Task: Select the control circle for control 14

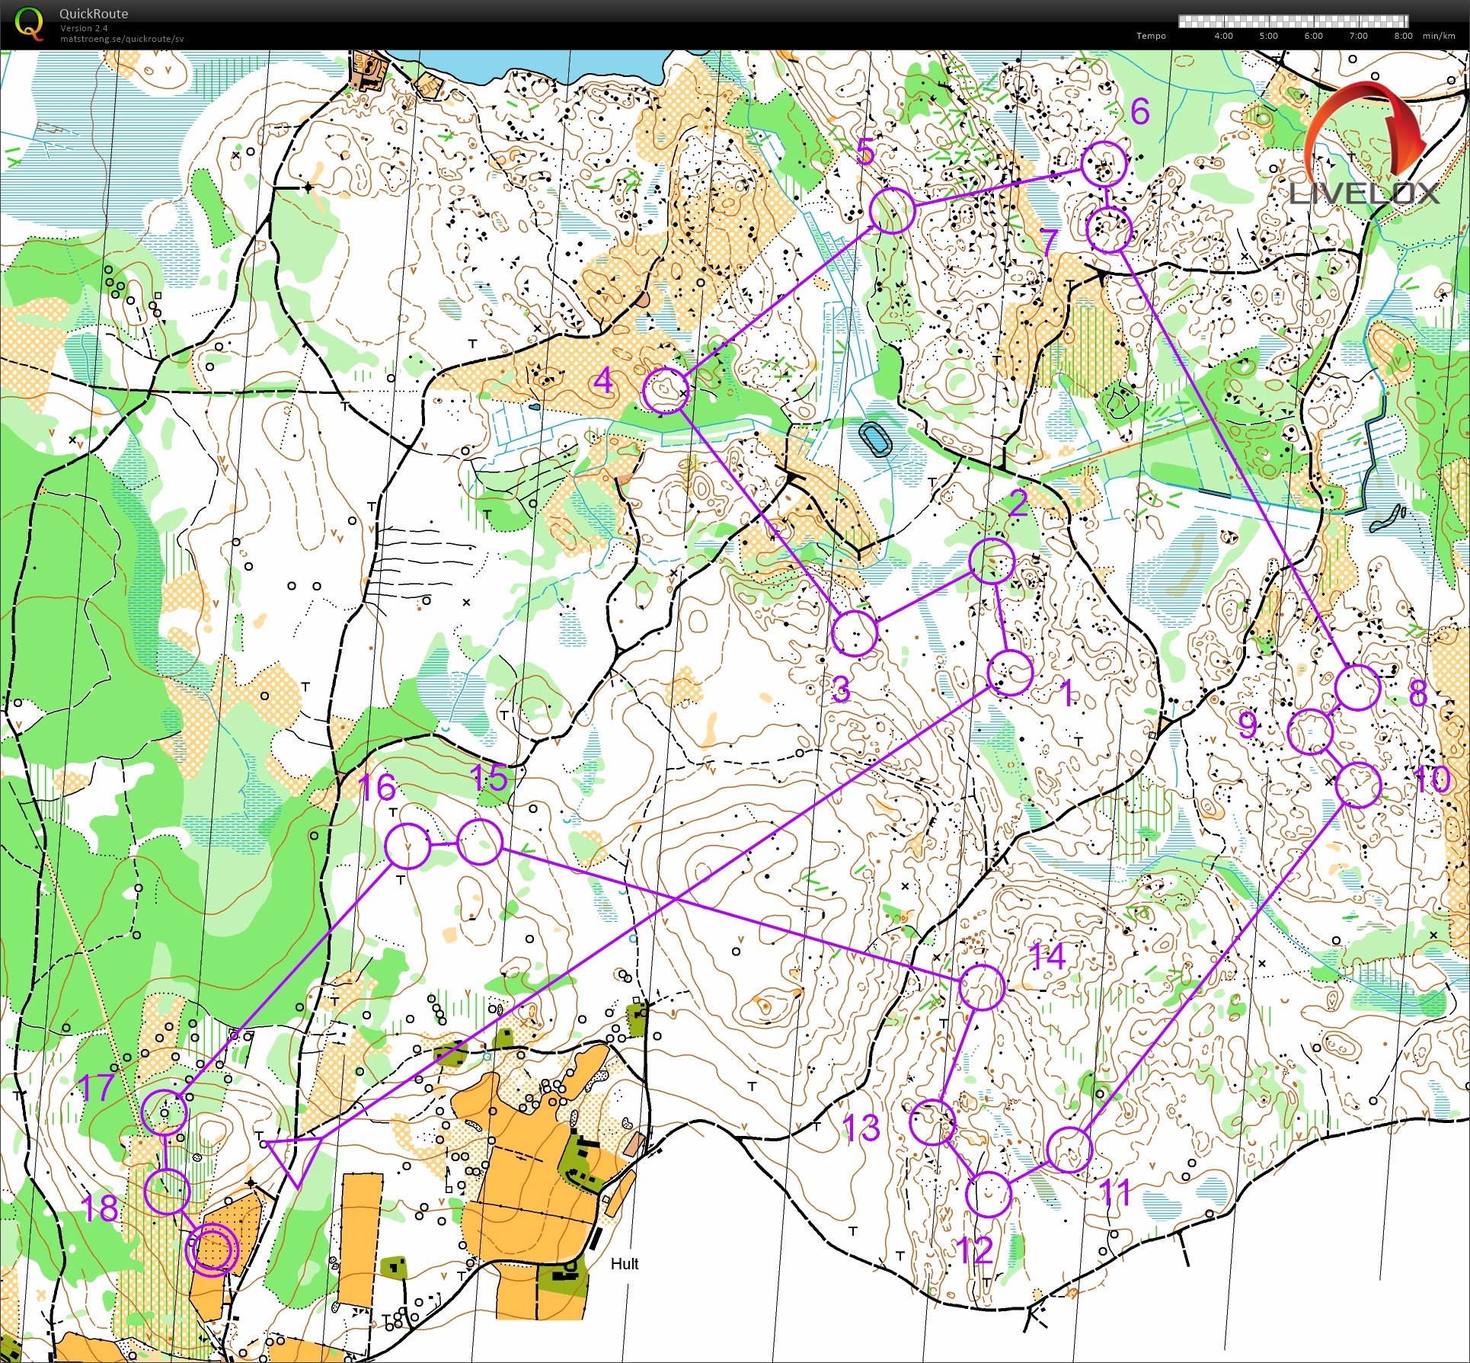Action: [x=982, y=987]
